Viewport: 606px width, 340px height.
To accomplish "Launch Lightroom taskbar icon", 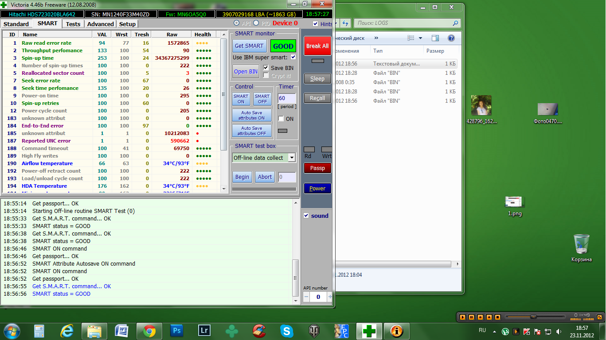I will (205, 331).
